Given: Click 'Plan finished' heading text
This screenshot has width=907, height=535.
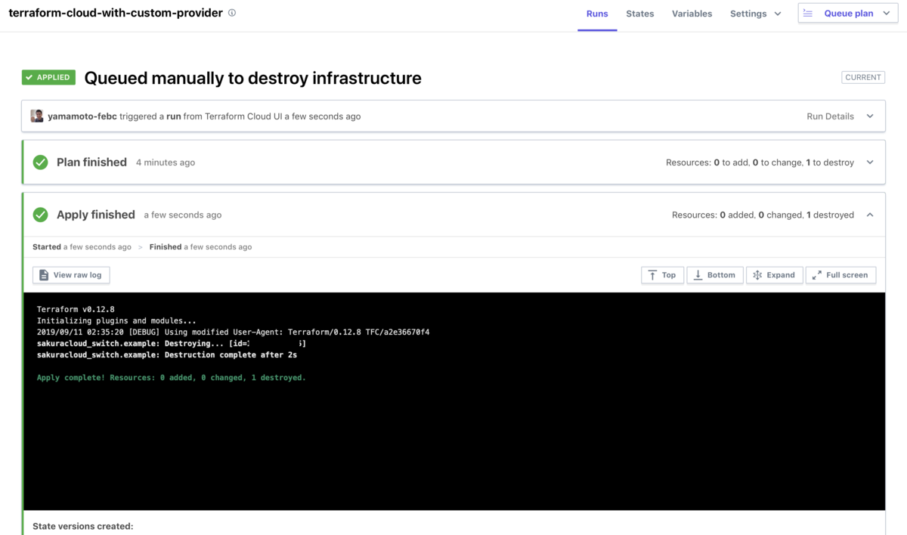Looking at the screenshot, I should tap(91, 162).
